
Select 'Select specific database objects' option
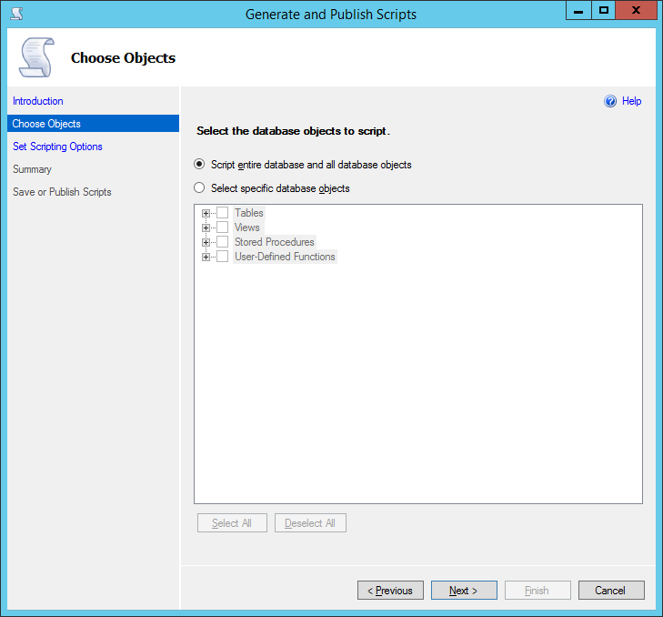coord(199,188)
